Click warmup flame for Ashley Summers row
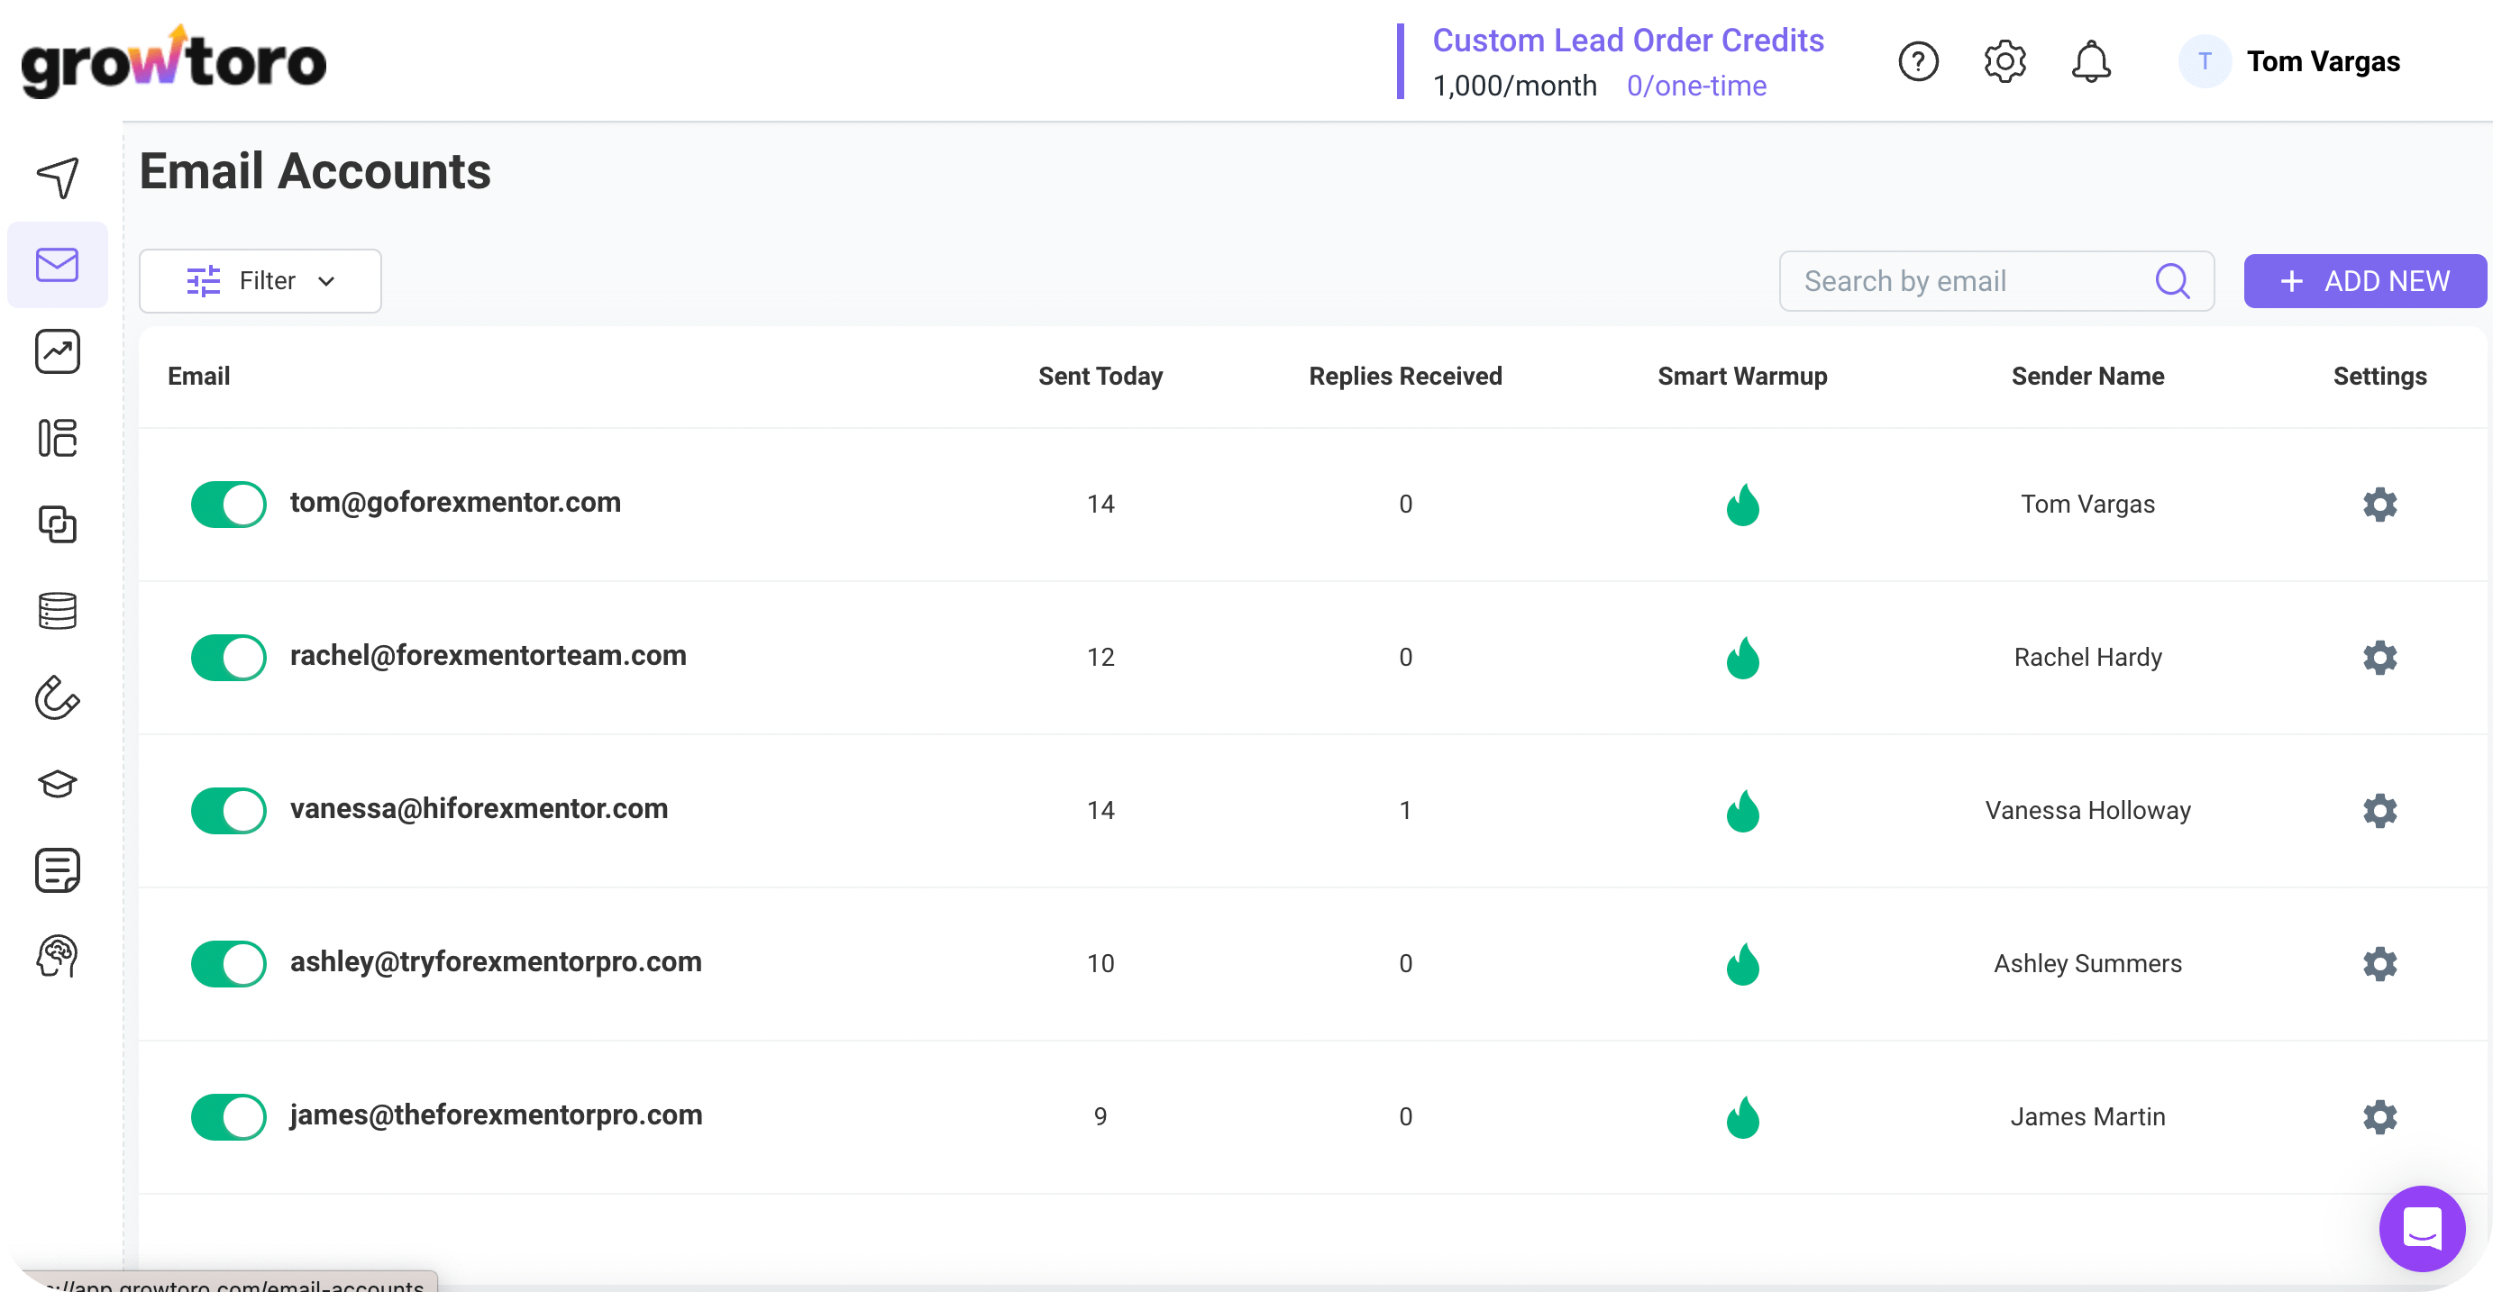The image size is (2493, 1292). point(1742,963)
